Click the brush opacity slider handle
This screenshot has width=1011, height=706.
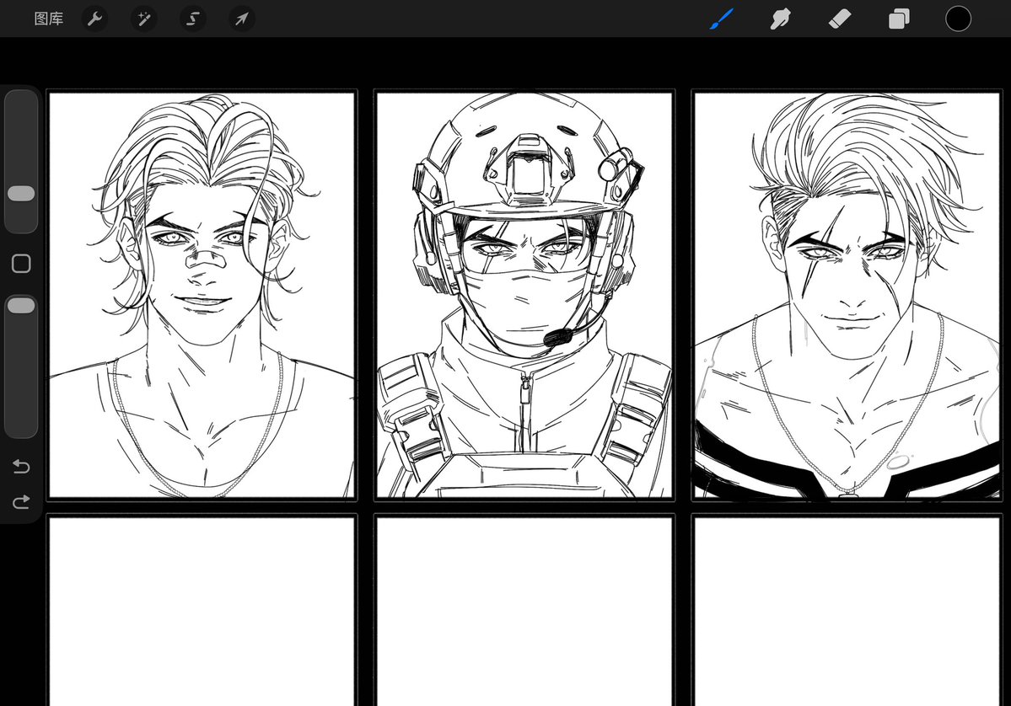coord(21,305)
